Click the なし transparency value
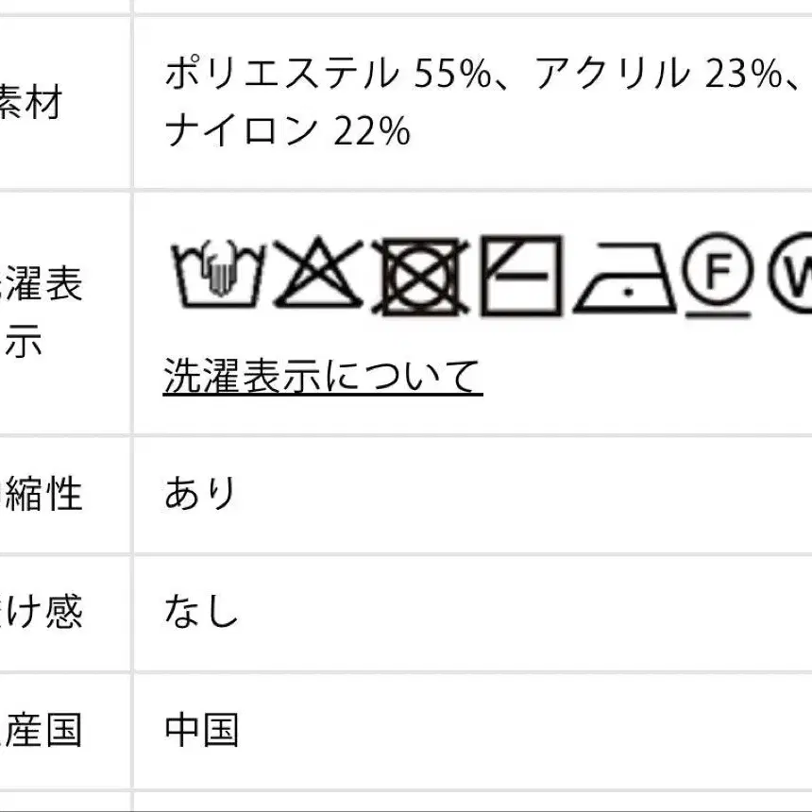 [x=200, y=612]
